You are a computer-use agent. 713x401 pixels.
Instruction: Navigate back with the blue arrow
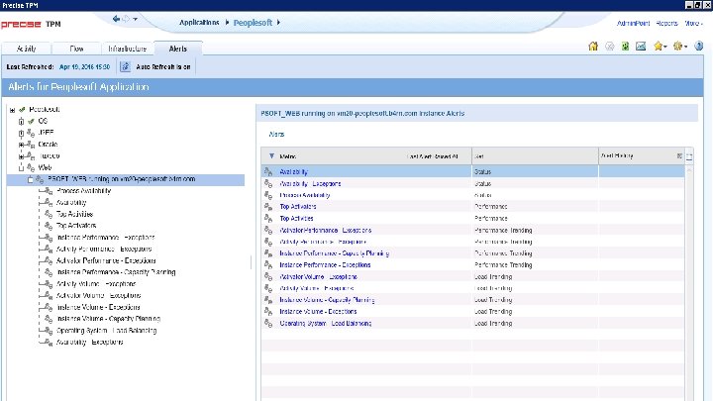(x=116, y=19)
